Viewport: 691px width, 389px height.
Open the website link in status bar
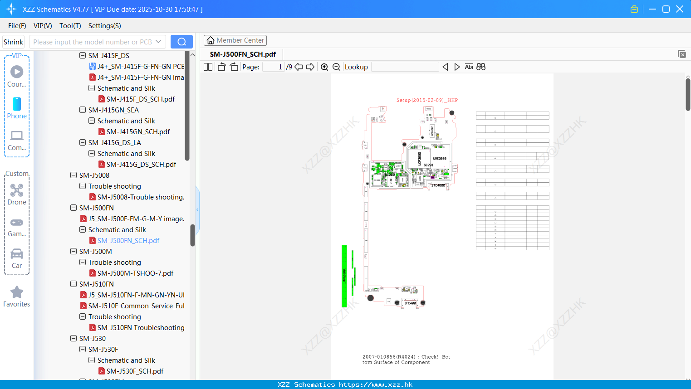pos(376,384)
